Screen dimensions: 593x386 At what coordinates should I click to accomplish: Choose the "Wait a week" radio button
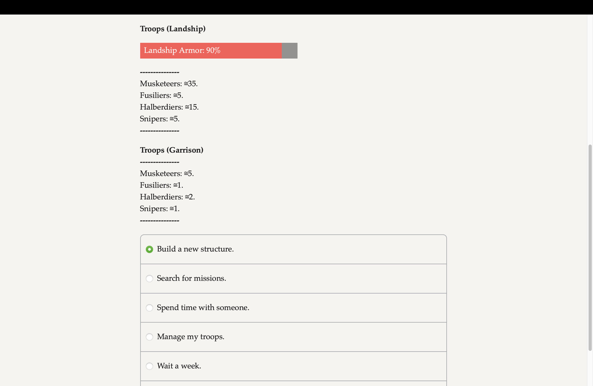coord(149,366)
